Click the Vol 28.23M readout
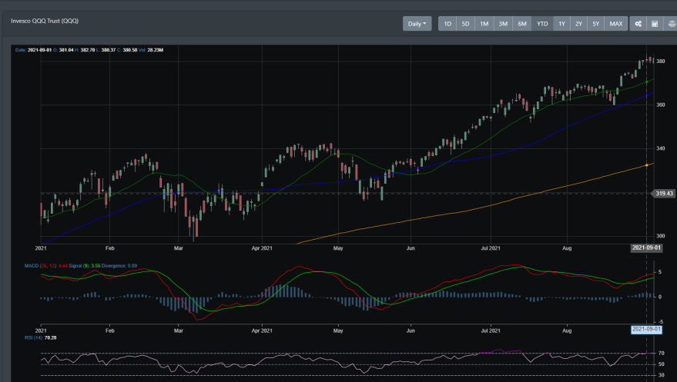Viewport: 677px width, 382px height. tap(151, 50)
